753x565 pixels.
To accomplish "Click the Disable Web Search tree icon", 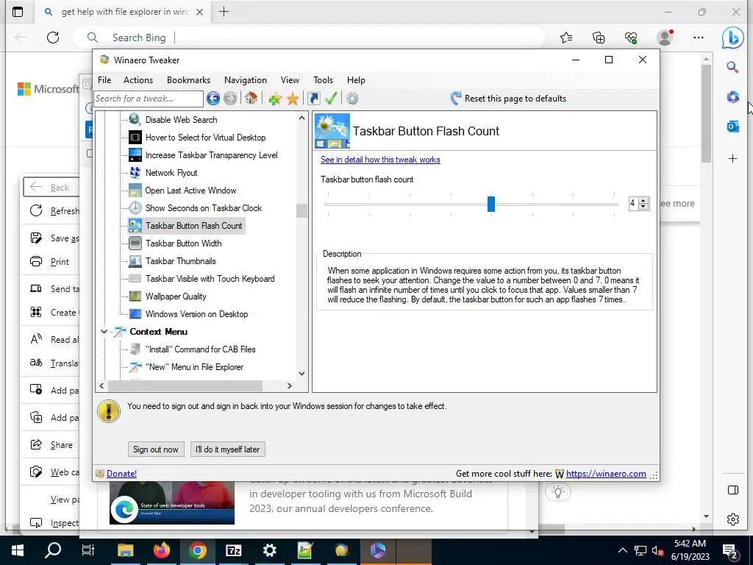I will 135,119.
